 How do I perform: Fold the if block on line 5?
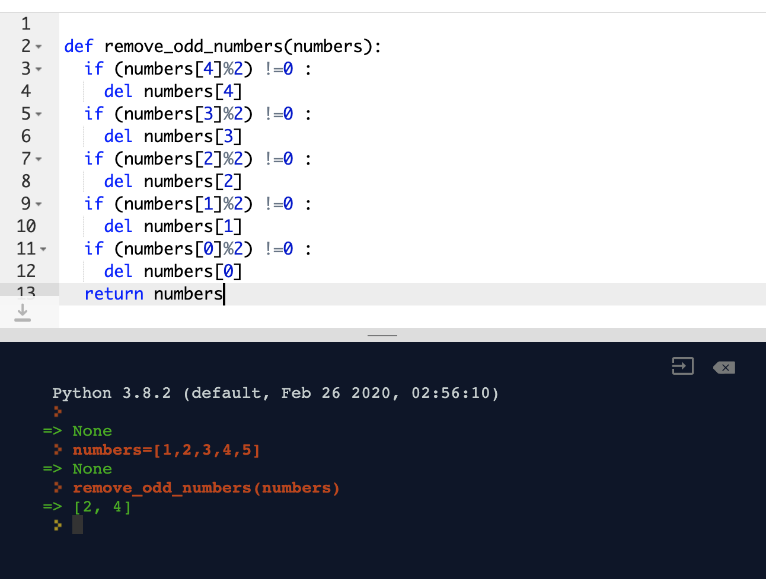39,114
